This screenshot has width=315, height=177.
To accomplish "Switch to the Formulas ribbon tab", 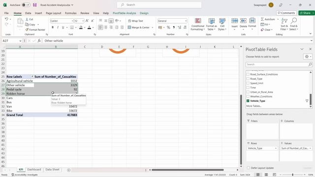I will (71, 13).
